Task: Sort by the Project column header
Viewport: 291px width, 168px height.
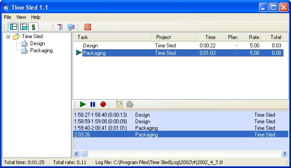Action: 174,37
